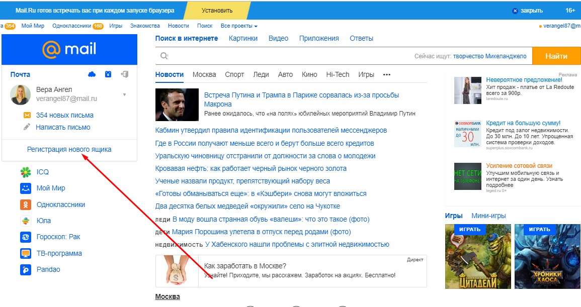This screenshot has width=581, height=307.
Task: Select Видео search tab
Action: coord(278,38)
